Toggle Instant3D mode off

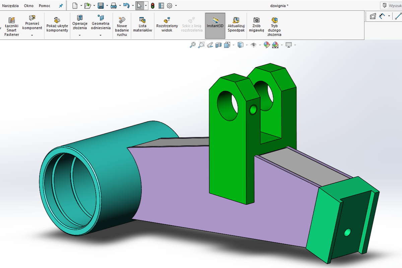[x=215, y=25]
